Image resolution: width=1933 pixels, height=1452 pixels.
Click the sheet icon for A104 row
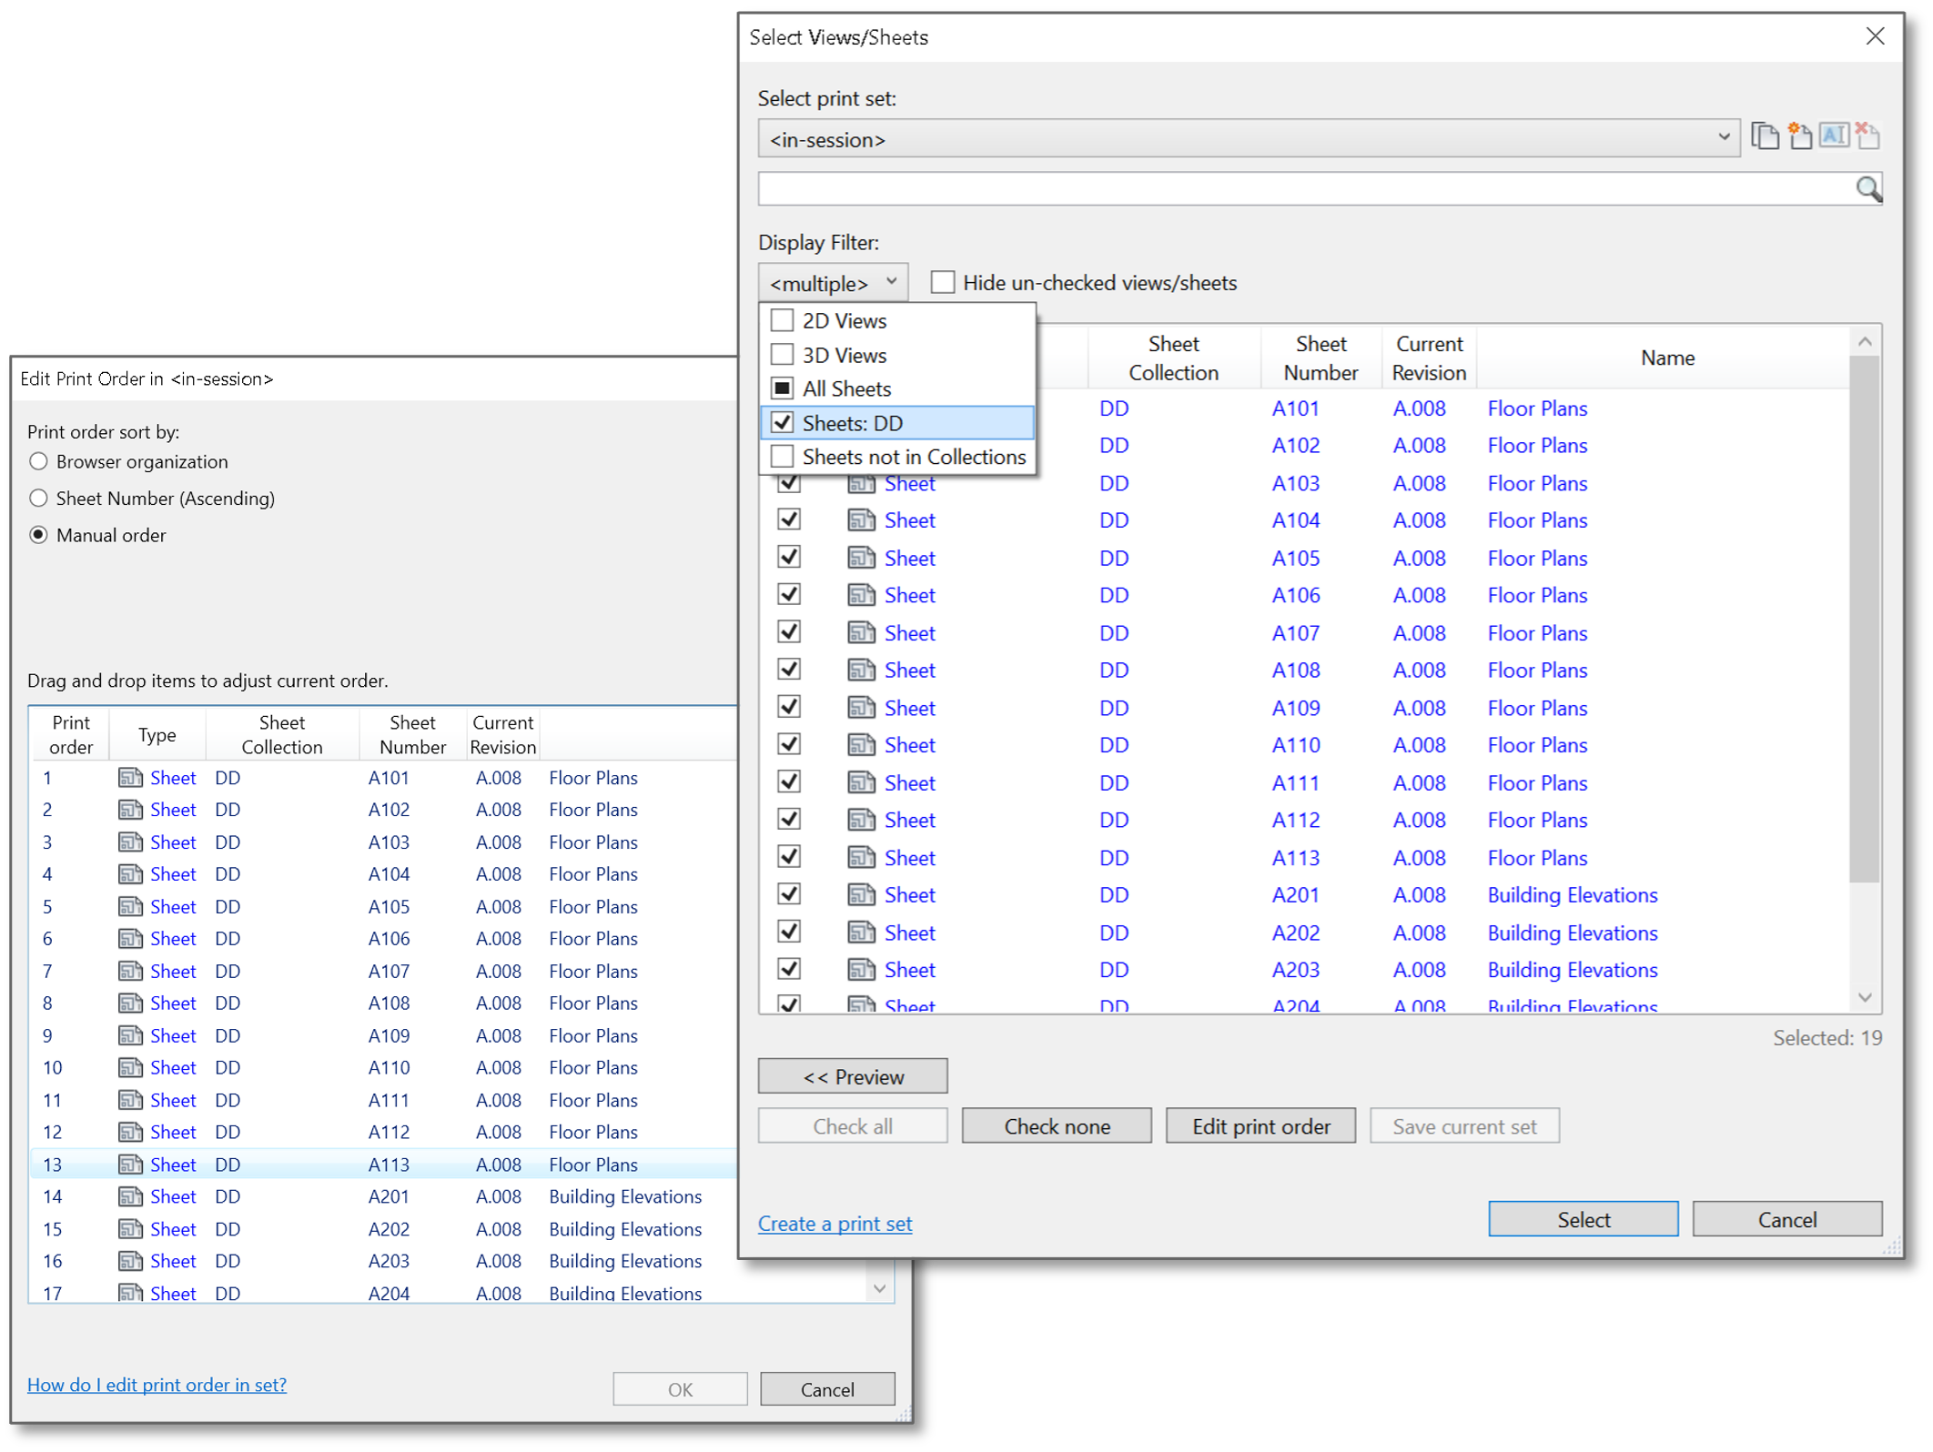[x=861, y=520]
